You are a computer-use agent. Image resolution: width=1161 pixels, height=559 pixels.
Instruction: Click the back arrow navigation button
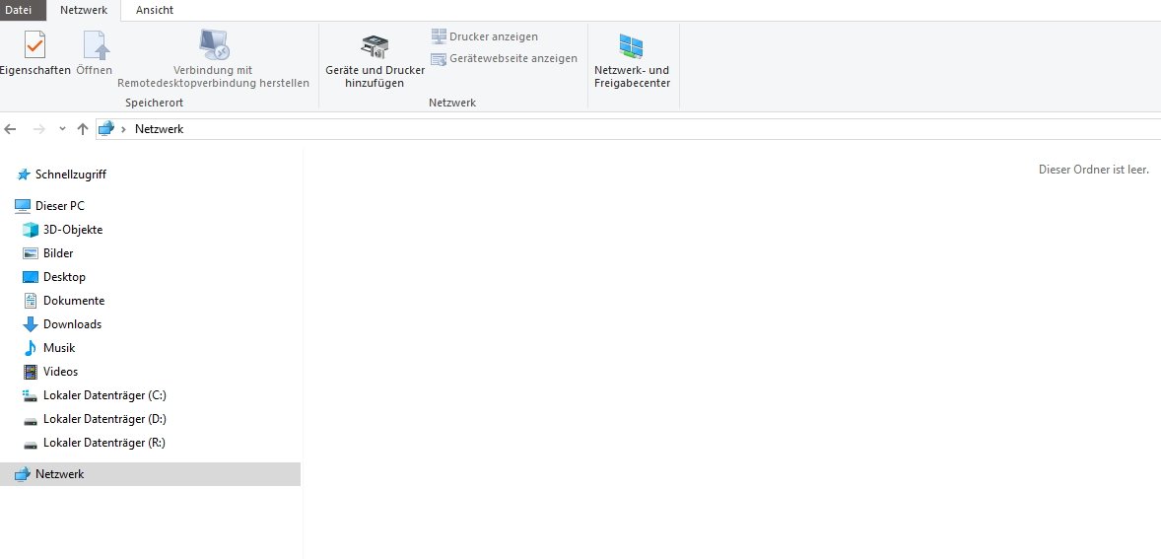pyautogui.click(x=11, y=129)
